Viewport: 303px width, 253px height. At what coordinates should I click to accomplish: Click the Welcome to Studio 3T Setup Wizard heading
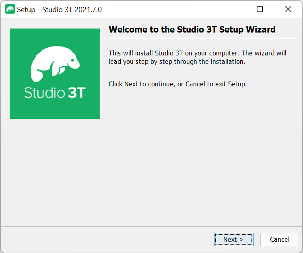[x=192, y=29]
